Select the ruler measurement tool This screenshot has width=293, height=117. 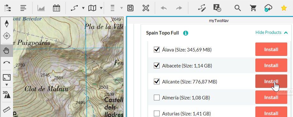click(x=7, y=109)
